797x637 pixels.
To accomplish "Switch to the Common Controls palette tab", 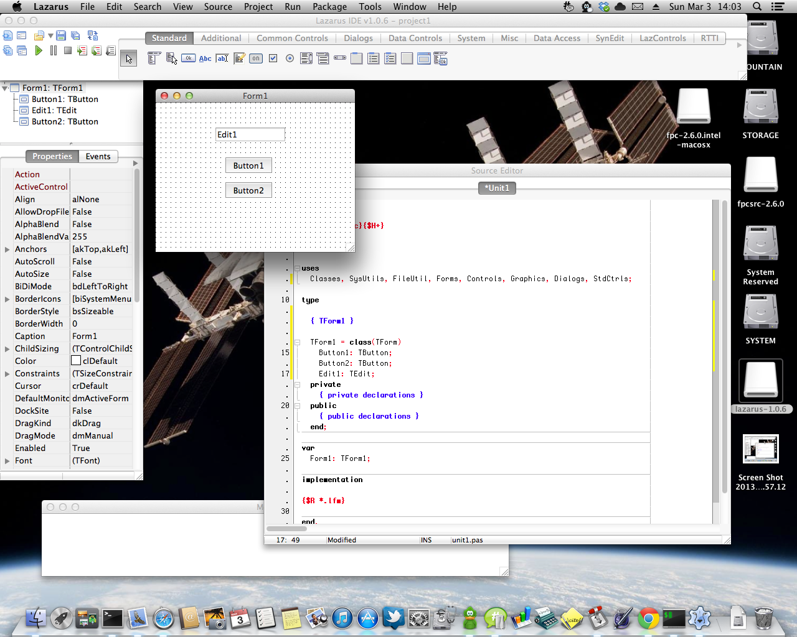I will click(292, 38).
